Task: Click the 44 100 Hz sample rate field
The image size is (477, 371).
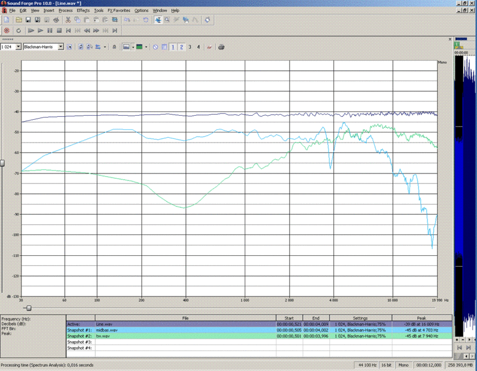Action: coord(367,364)
